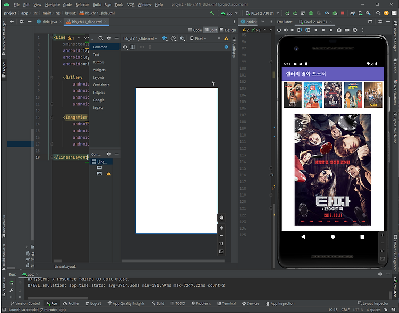Image resolution: width=399 pixels, height=313 pixels.
Task: Select the Text palette category
Action: [x=96, y=54]
